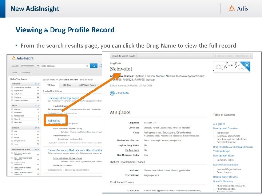Open 'Commercial Information' contents link
Image resolution: width=262 pixels, height=196 pixels.
(226, 164)
